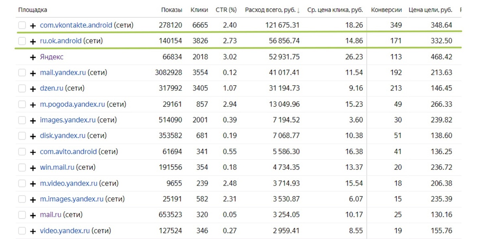Viewport: 482px width, 239px height.
Task: Select average click price 3.60
Action: tap(356, 120)
